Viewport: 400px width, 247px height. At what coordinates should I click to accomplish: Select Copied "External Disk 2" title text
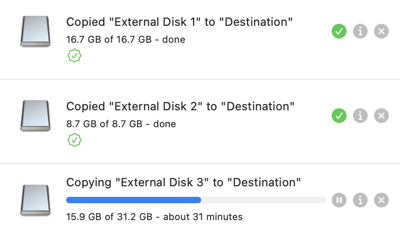tap(180, 106)
